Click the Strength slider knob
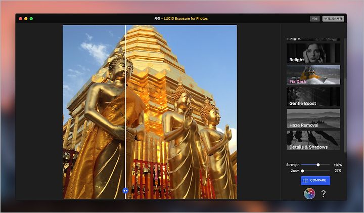Image resolution: width=364 pixels, height=213 pixels. (x=318, y=165)
